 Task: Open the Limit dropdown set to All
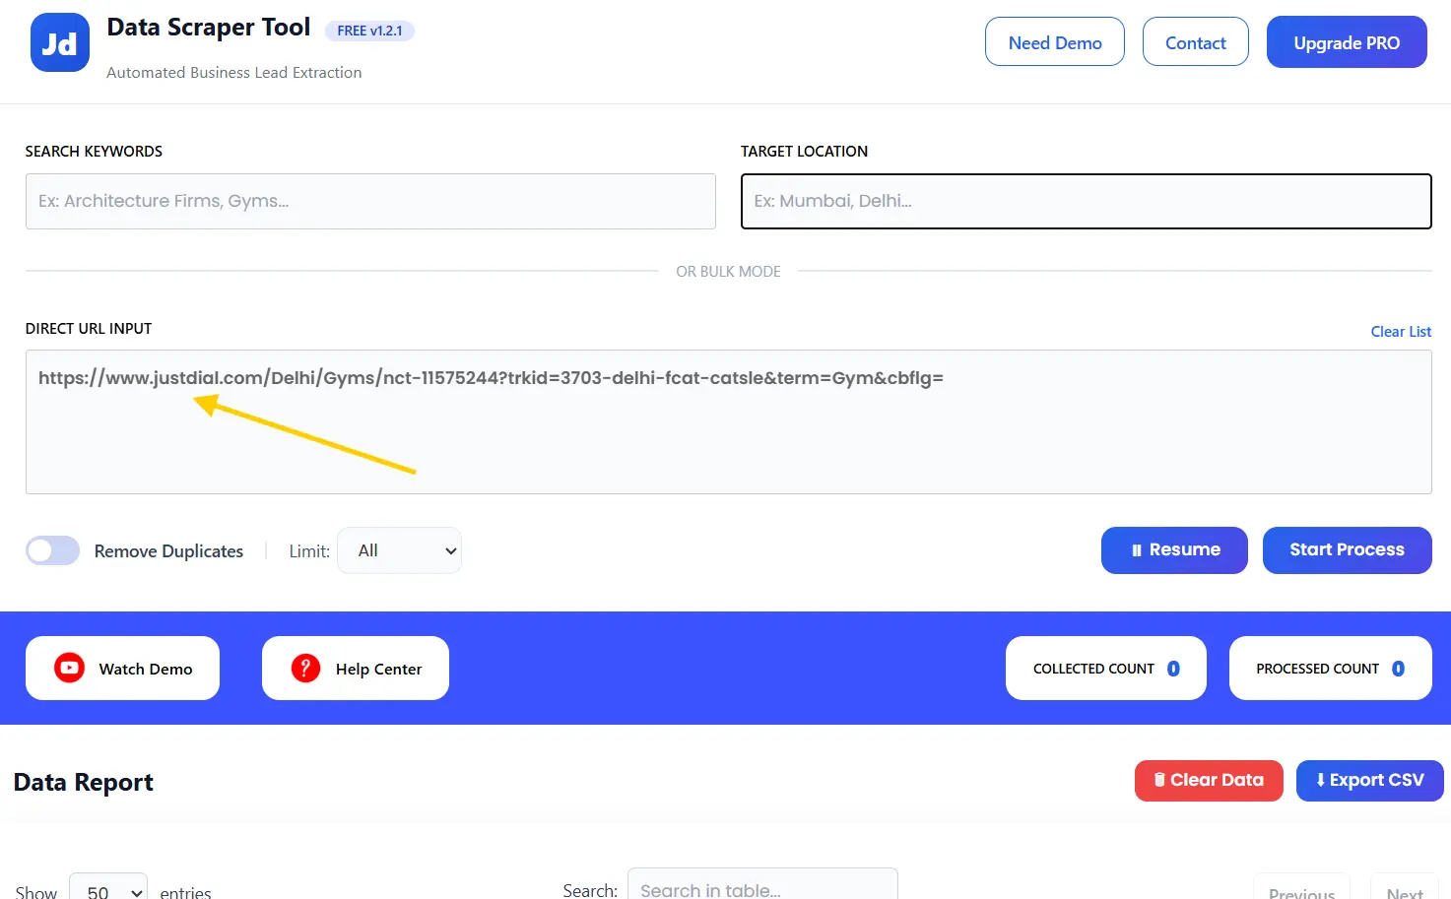coord(399,549)
